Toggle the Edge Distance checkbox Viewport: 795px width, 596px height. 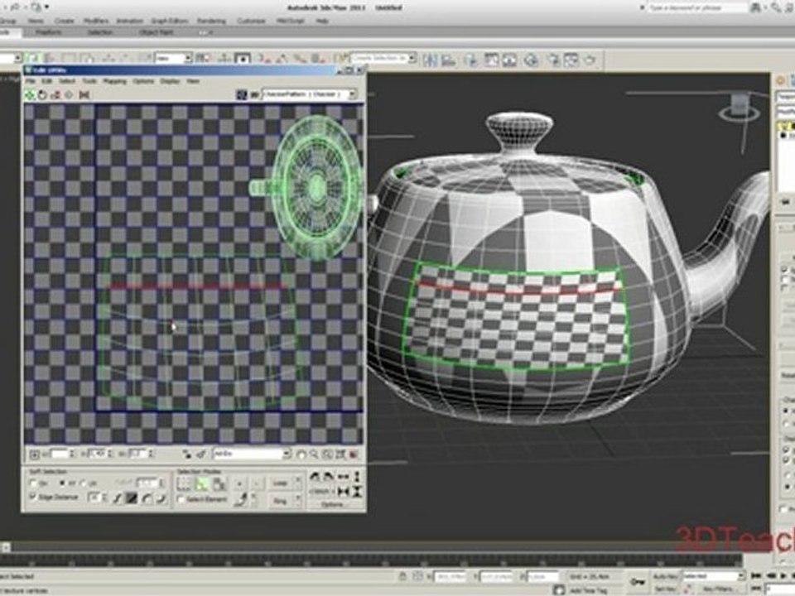33,497
